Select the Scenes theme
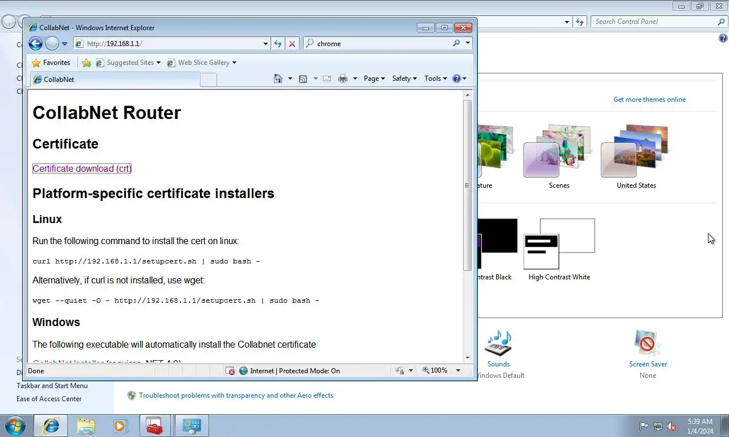Image resolution: width=729 pixels, height=437 pixels. 559,157
